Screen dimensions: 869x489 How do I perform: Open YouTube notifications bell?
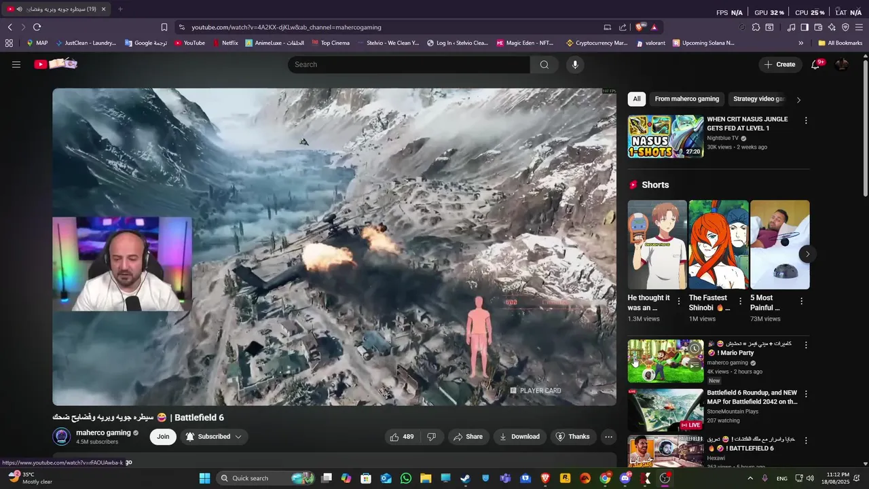815,65
